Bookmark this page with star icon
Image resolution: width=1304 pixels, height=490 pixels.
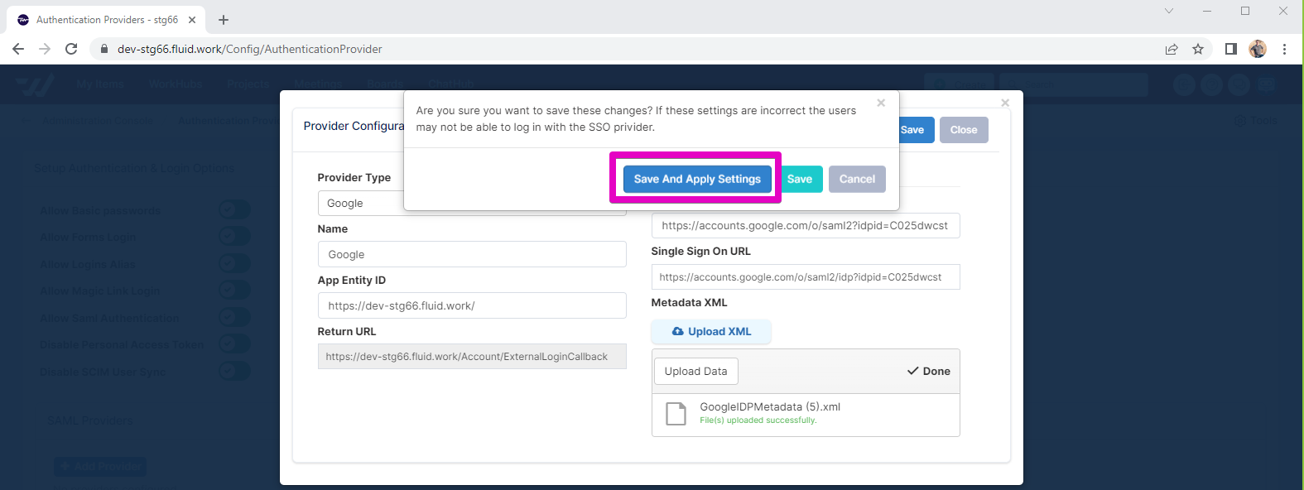click(1198, 49)
